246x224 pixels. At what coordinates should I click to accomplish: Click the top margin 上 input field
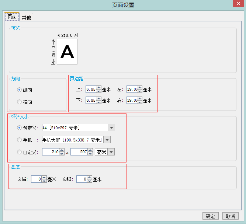[91, 89]
